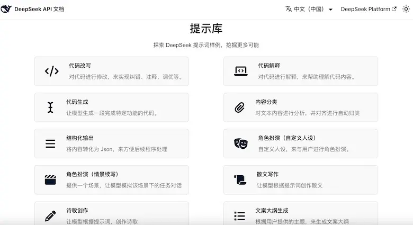Open the 代码解释 card title
The height and width of the screenshot is (225, 413).
(x=269, y=66)
